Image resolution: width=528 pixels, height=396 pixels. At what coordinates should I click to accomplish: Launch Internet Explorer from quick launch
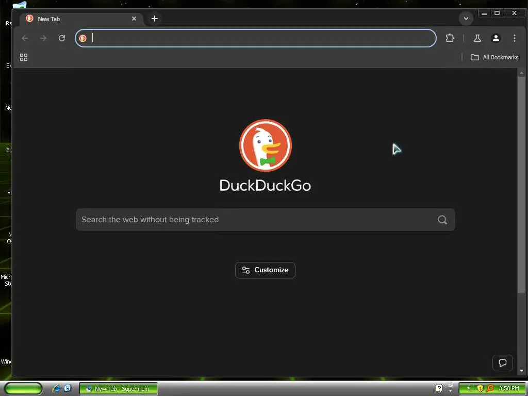pyautogui.click(x=56, y=388)
